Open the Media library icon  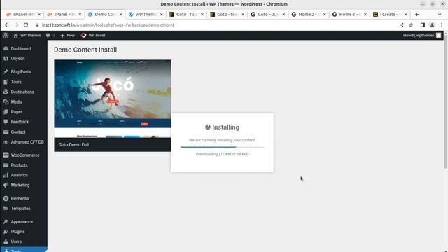tap(6, 102)
